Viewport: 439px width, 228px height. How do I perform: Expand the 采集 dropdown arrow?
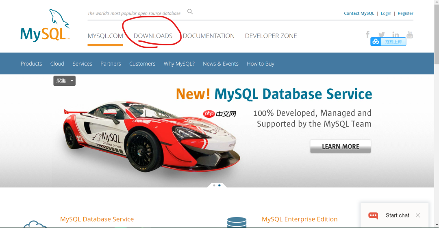point(72,81)
